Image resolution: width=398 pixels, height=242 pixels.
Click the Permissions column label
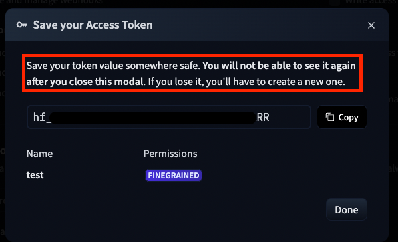170,154
